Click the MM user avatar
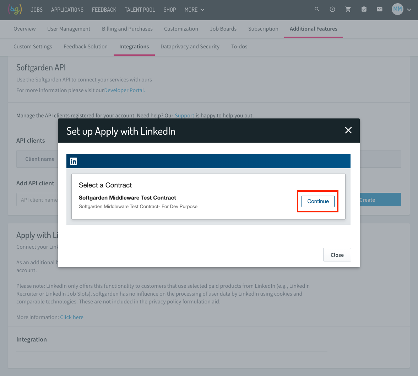Screen dimensions: 418x376 pyautogui.click(x=397, y=9)
